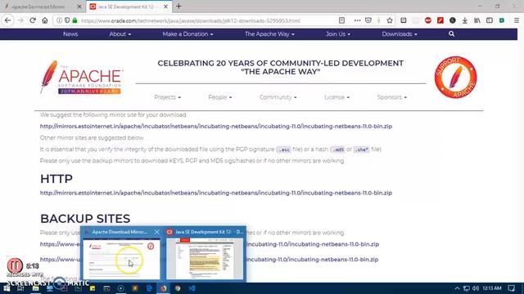Toggle reader view in the address bar
The height and width of the screenshot is (294, 524).
click(x=341, y=20)
